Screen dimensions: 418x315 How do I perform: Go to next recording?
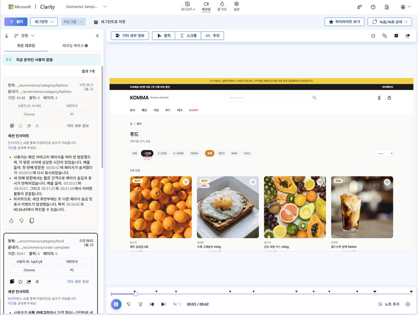pyautogui.click(x=163, y=304)
